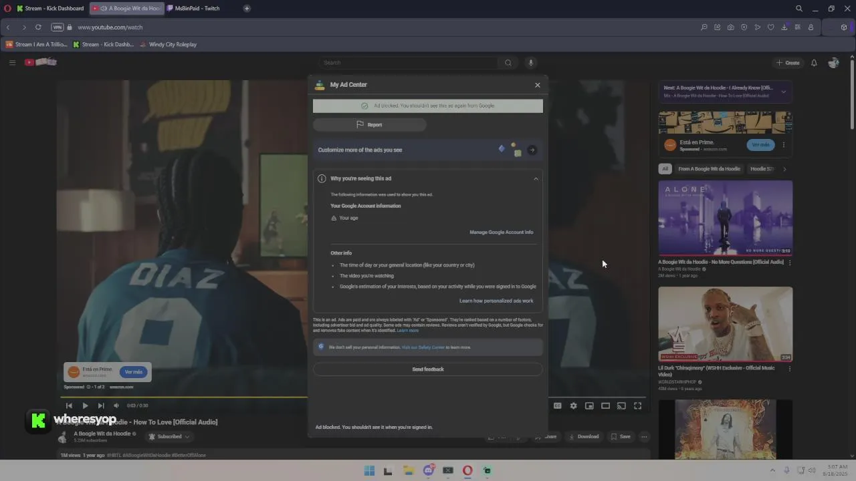Show more filter chips with right arrow
Image resolution: width=856 pixels, height=481 pixels.
click(784, 169)
